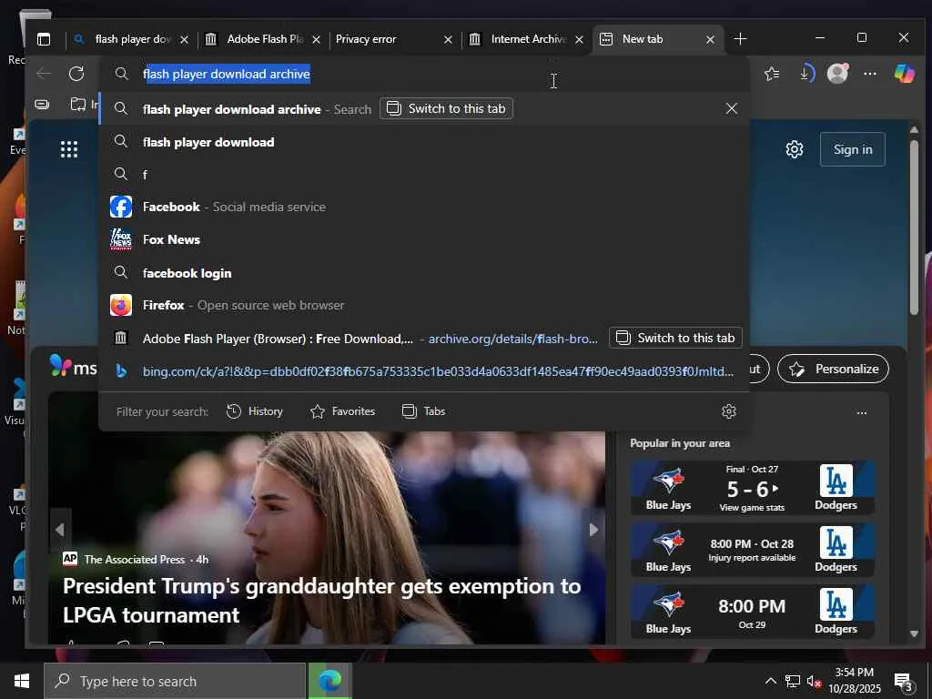This screenshot has width=932, height=699.
Task: Select the New tab tab
Action: 658,39
